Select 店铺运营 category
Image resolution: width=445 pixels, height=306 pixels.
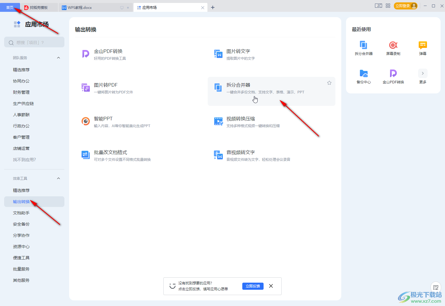21,148
